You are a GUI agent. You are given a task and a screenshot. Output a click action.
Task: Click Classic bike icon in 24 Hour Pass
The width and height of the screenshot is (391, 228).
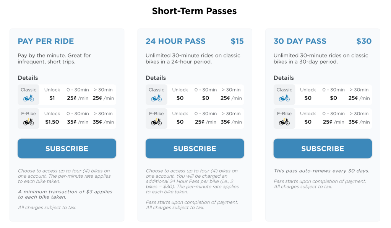(156, 98)
